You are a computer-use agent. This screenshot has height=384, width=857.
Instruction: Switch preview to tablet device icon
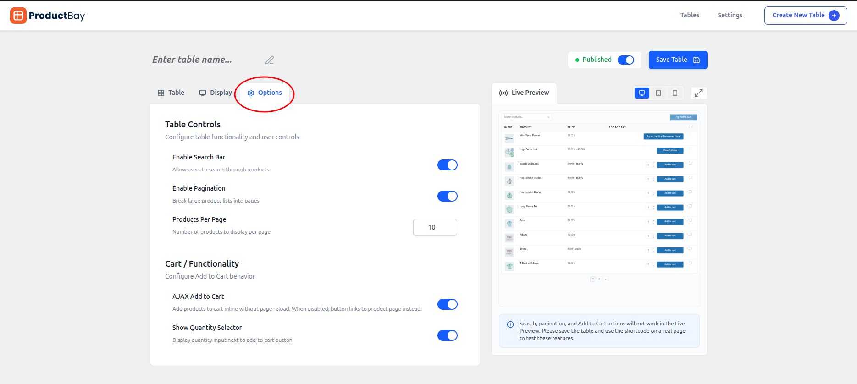click(658, 93)
